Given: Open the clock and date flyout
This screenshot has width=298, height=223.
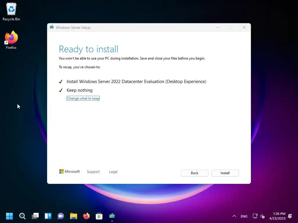Looking at the screenshot, I should pyautogui.click(x=277, y=216).
